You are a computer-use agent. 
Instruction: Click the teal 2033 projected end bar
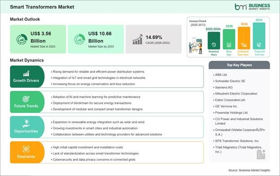click(259, 36)
